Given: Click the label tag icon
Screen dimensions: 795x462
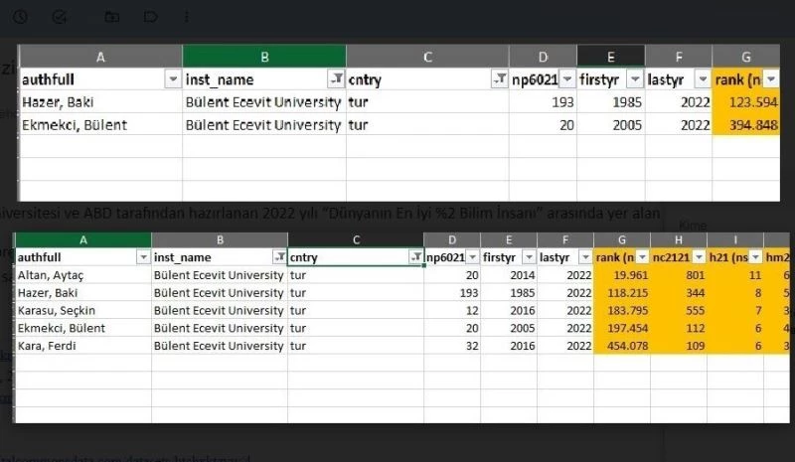Looking at the screenshot, I should [x=150, y=17].
